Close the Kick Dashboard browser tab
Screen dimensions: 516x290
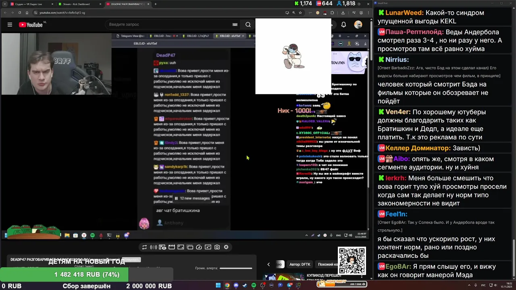click(x=100, y=4)
